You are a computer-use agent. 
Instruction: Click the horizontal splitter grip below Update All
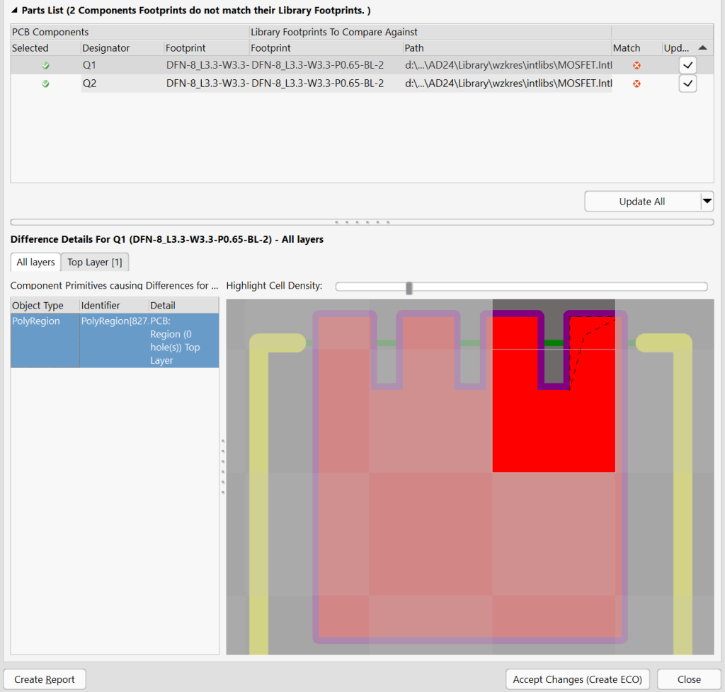(362, 222)
